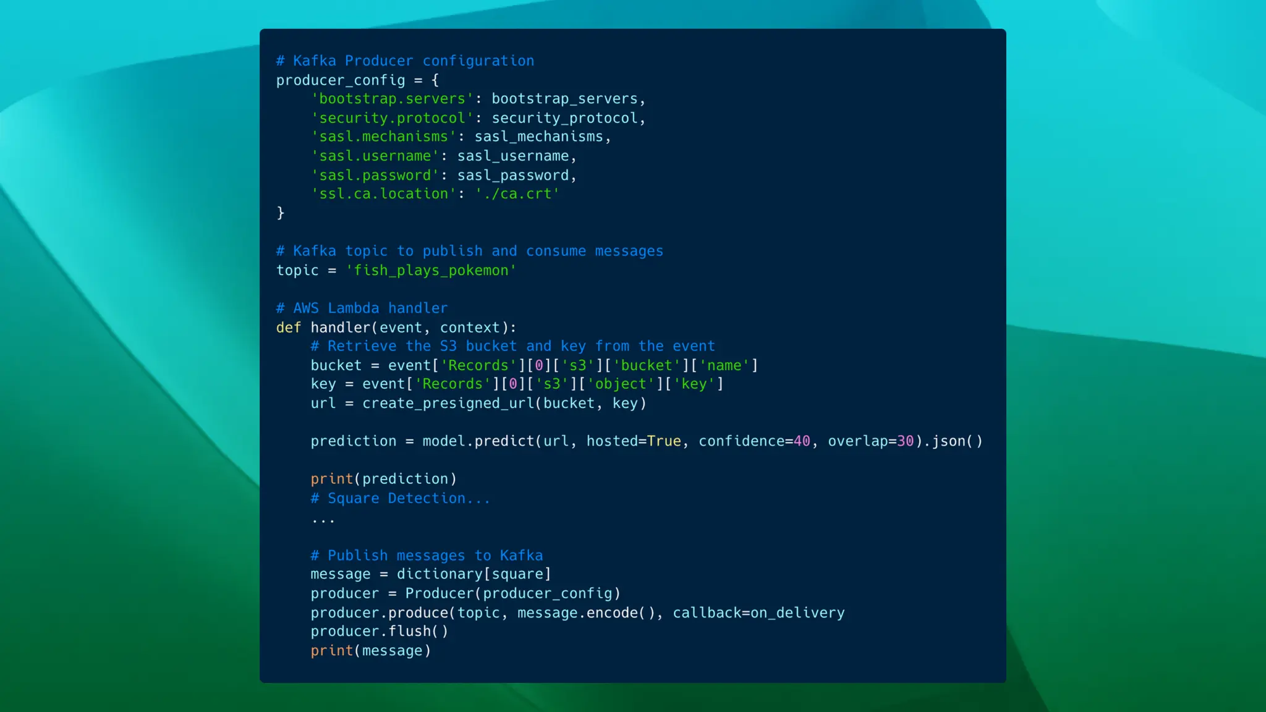The width and height of the screenshot is (1266, 712).
Task: Click the overlap value 30
Action: (x=905, y=441)
